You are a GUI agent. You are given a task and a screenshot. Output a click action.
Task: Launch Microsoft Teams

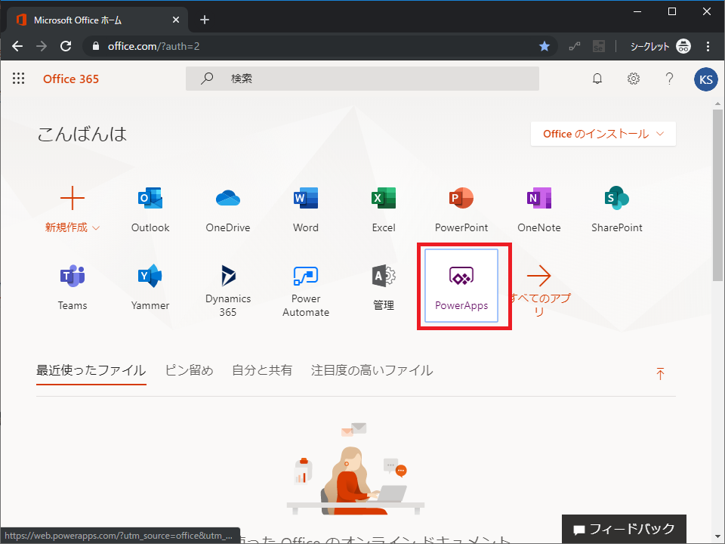click(72, 287)
